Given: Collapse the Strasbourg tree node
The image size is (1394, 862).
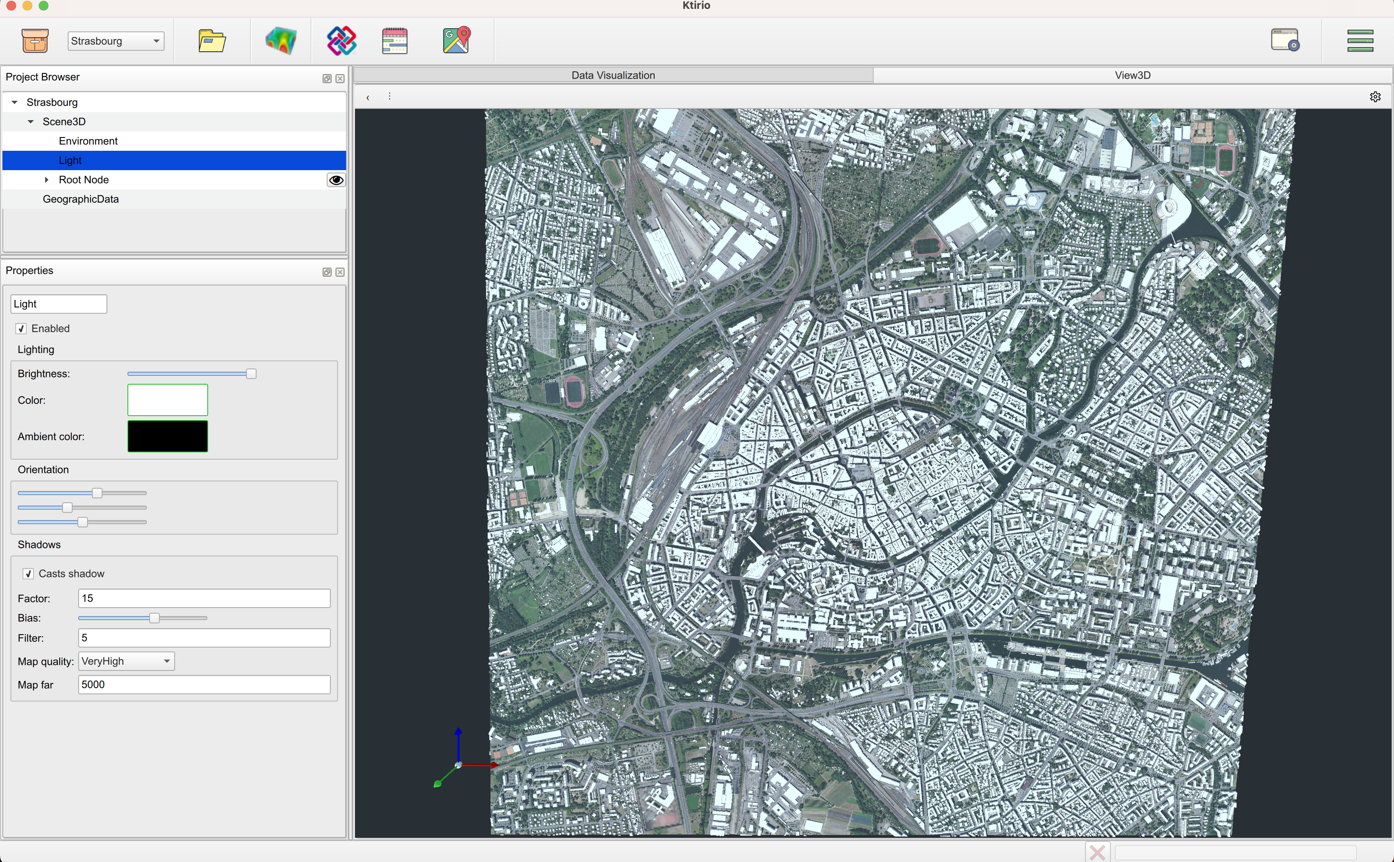Looking at the screenshot, I should coord(15,103).
